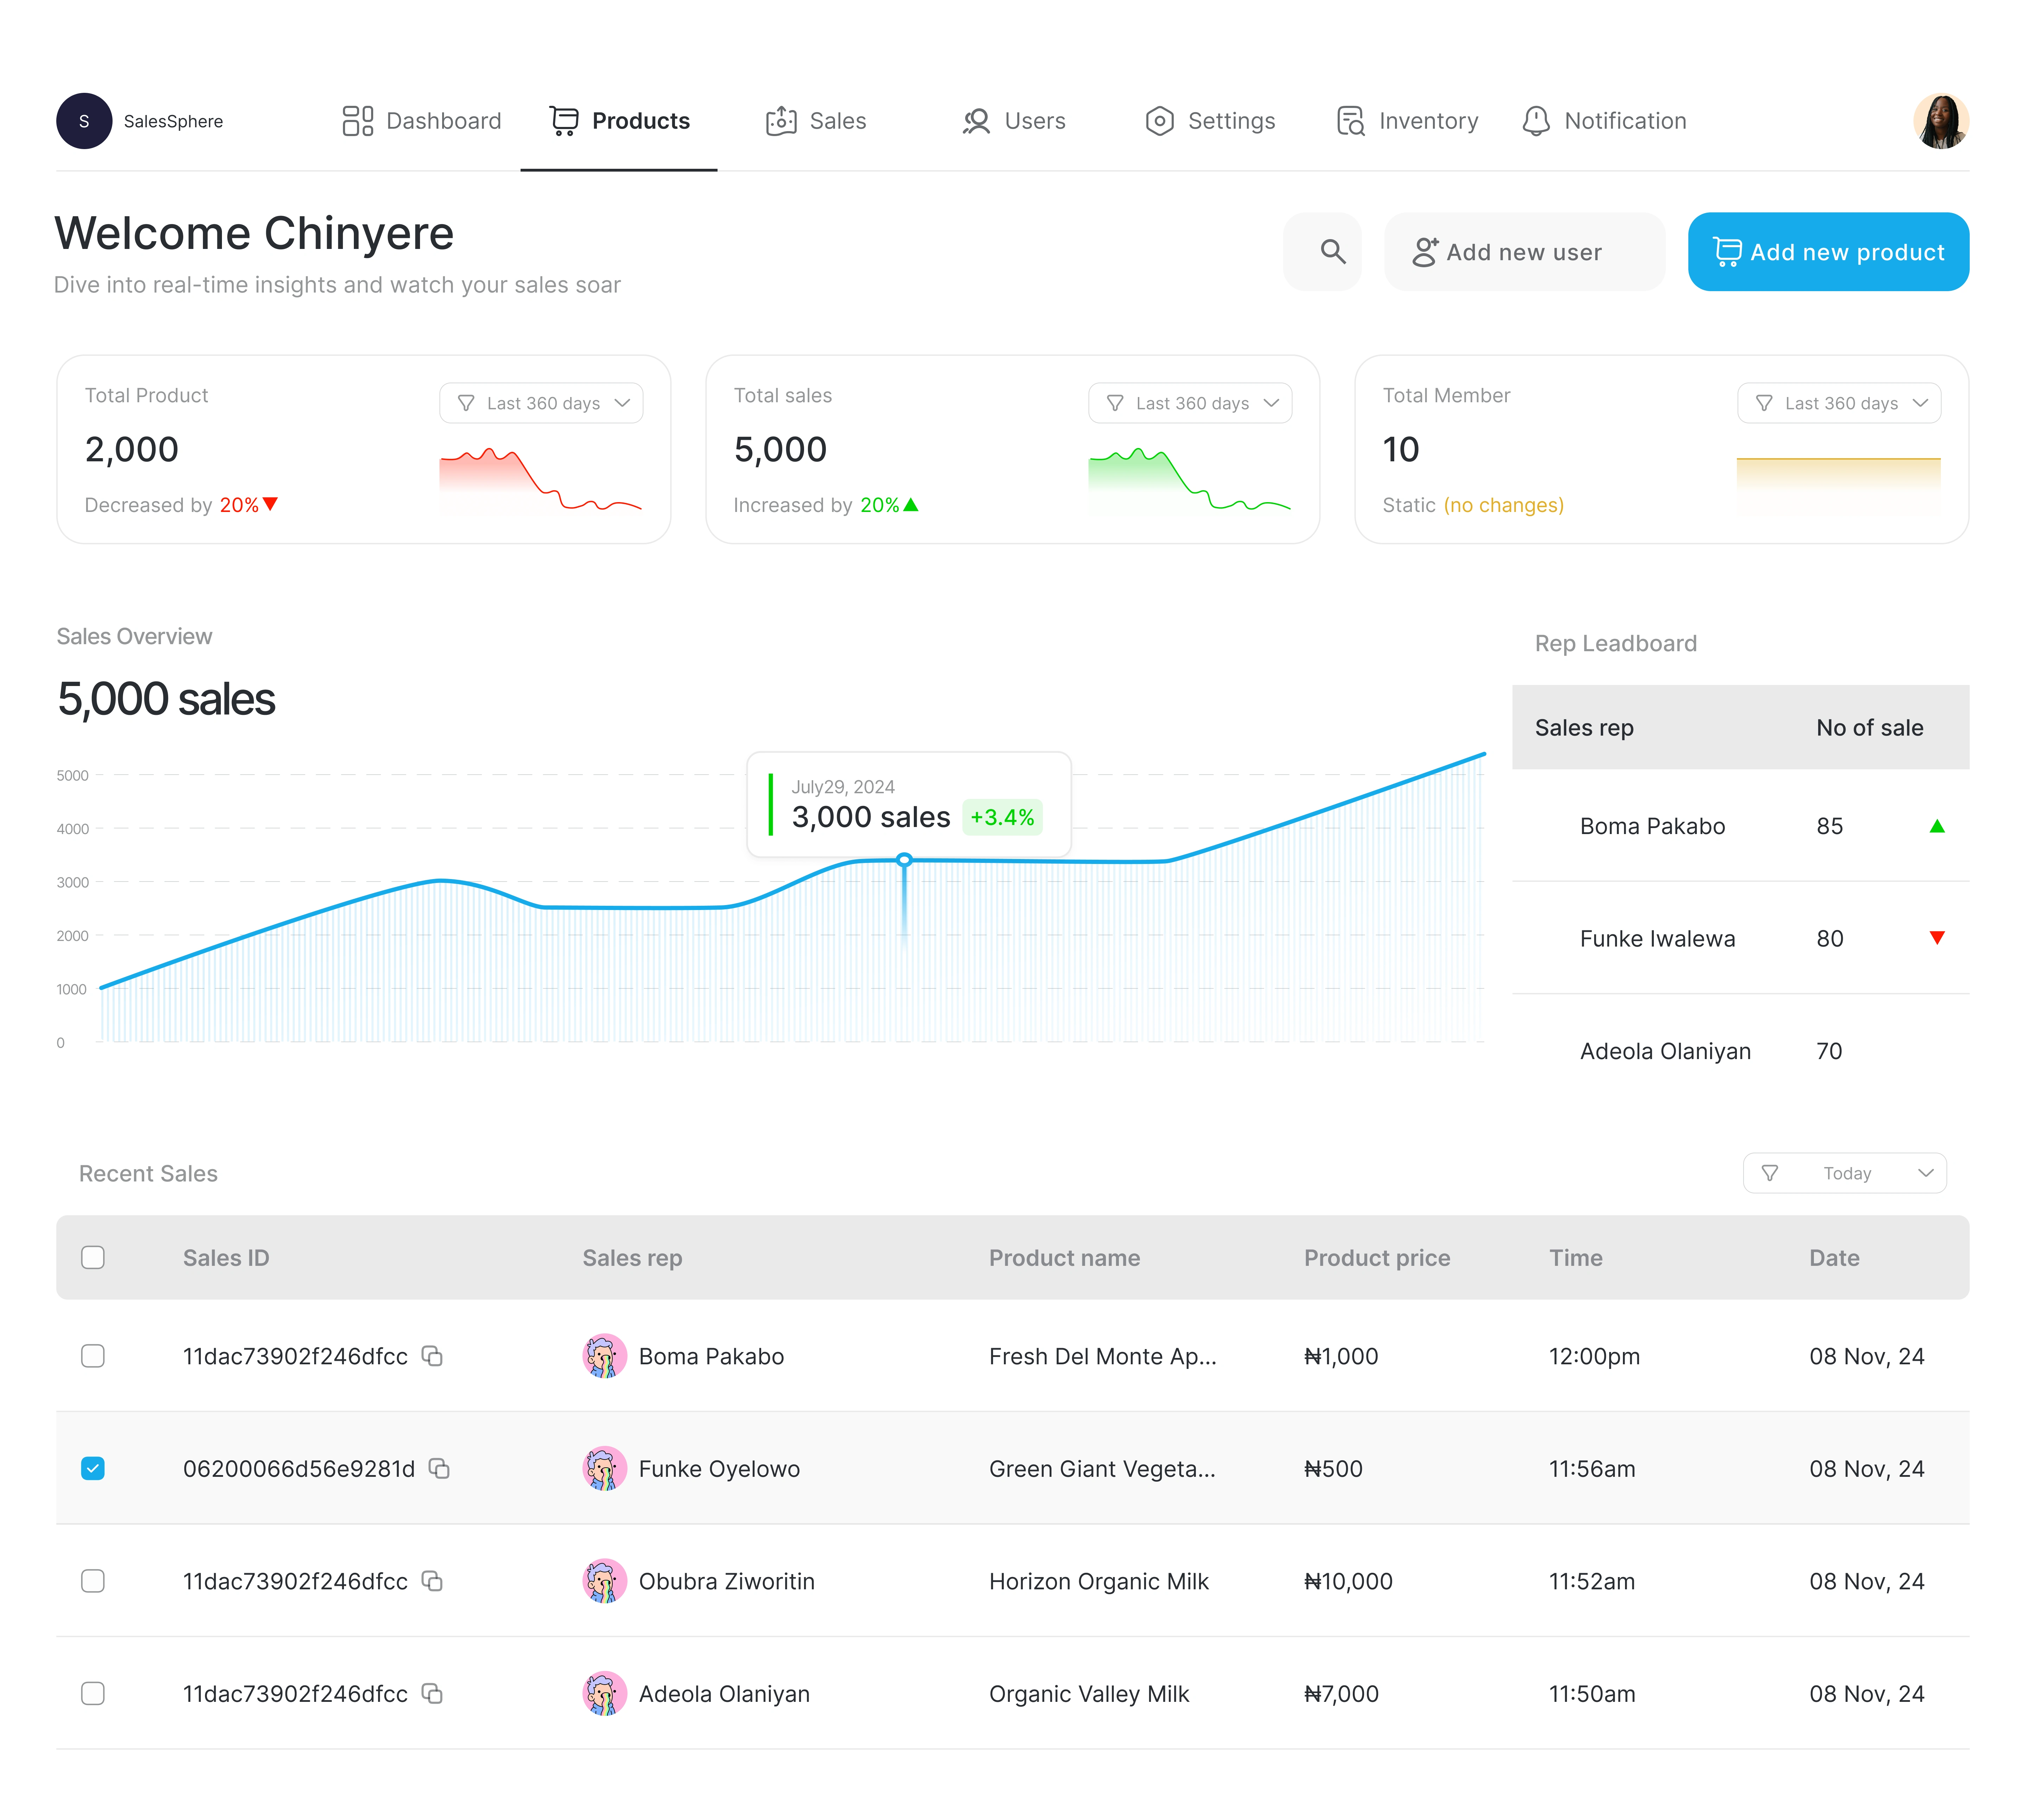This screenshot has height=1820, width=2026.
Task: Go to the Sales tab
Action: pyautogui.click(x=816, y=121)
